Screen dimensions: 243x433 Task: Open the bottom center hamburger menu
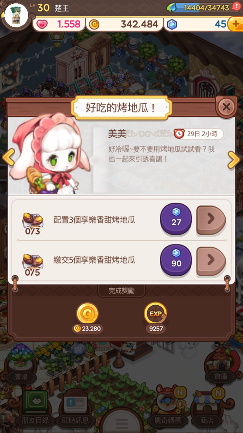coord(122,422)
